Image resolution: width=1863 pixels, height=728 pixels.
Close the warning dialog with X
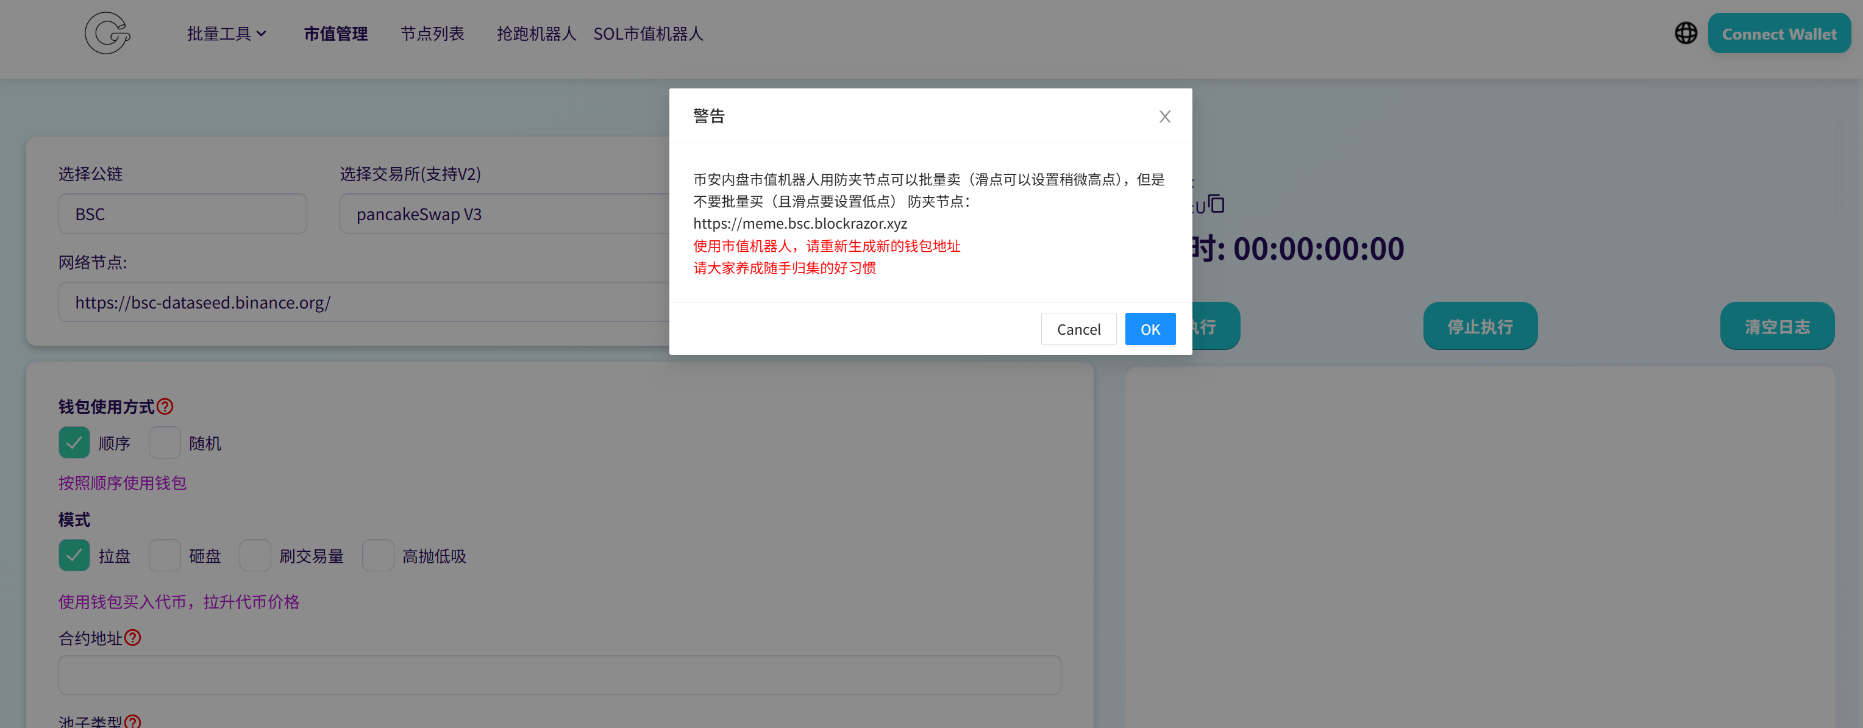1164,116
